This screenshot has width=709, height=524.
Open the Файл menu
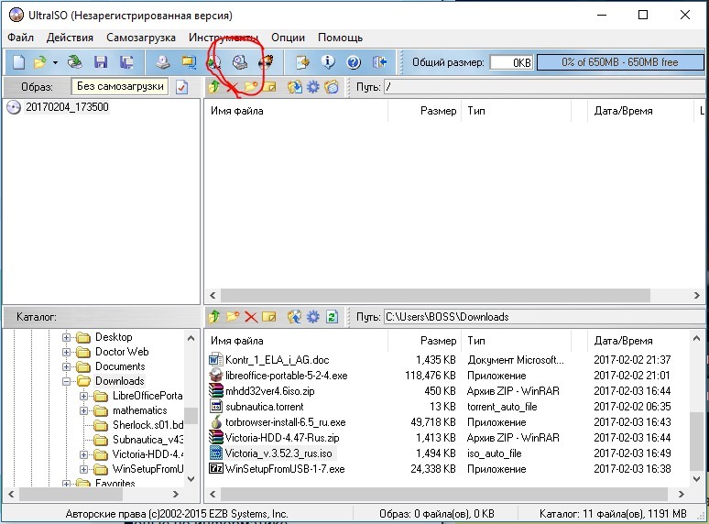pos(21,38)
